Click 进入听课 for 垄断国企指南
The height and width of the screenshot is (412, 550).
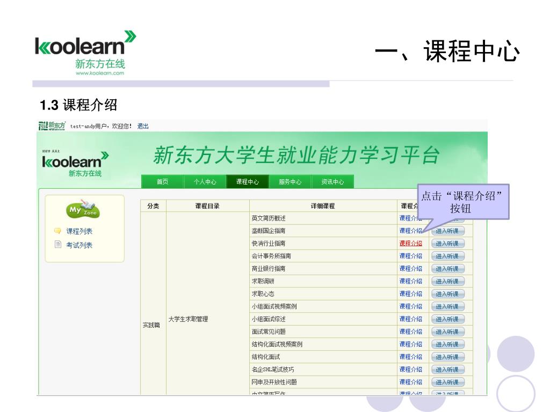447,231
